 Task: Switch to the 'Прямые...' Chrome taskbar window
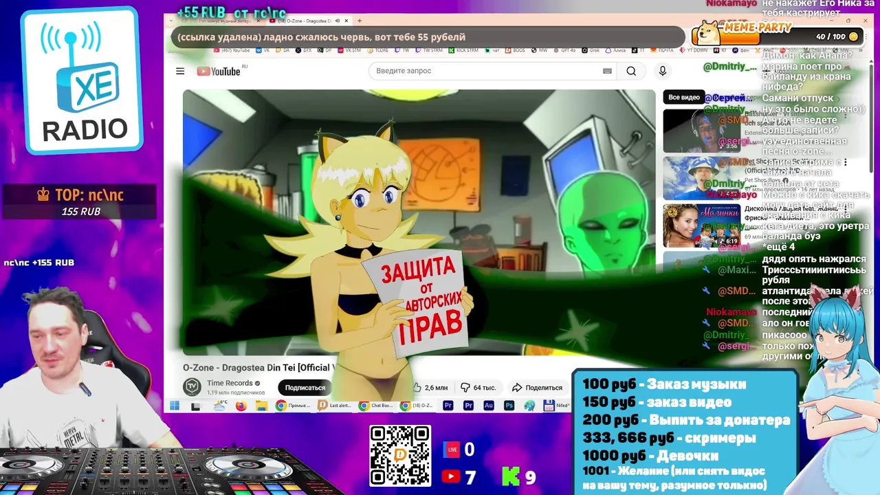point(294,406)
